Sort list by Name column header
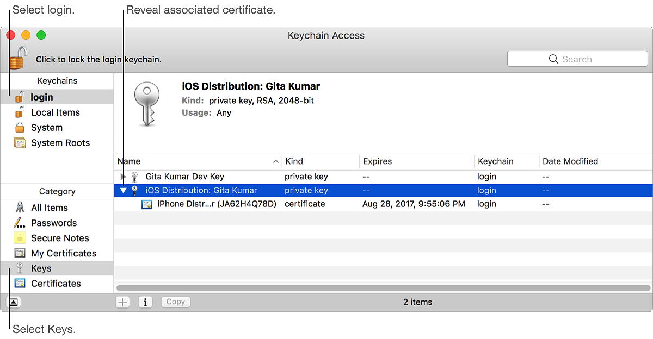 point(198,161)
